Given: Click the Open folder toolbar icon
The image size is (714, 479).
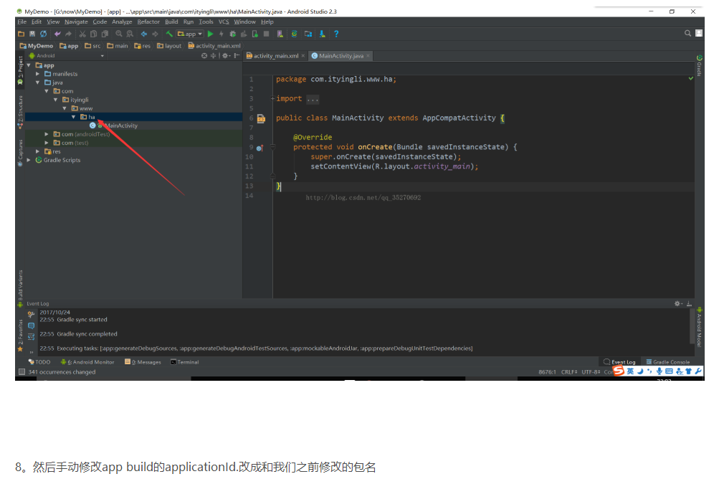Looking at the screenshot, I should coord(21,34).
